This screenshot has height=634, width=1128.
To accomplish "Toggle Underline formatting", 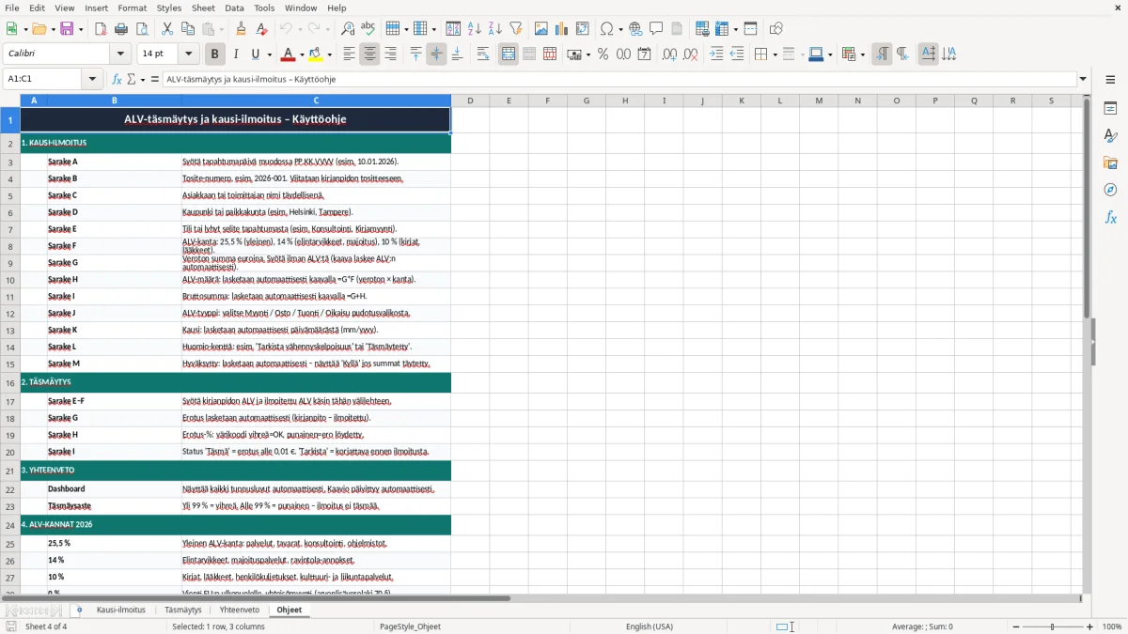I will click(256, 54).
